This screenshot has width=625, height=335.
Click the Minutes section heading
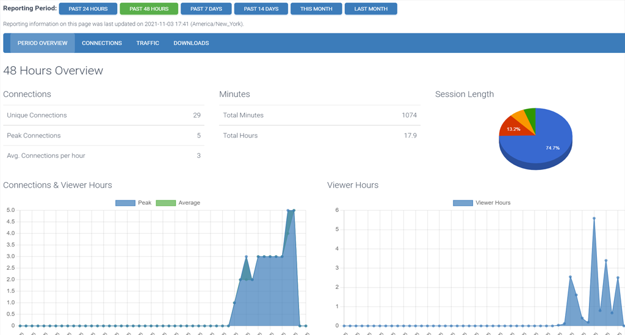(234, 94)
